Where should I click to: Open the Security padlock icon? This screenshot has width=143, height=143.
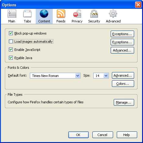(x=94, y=14)
